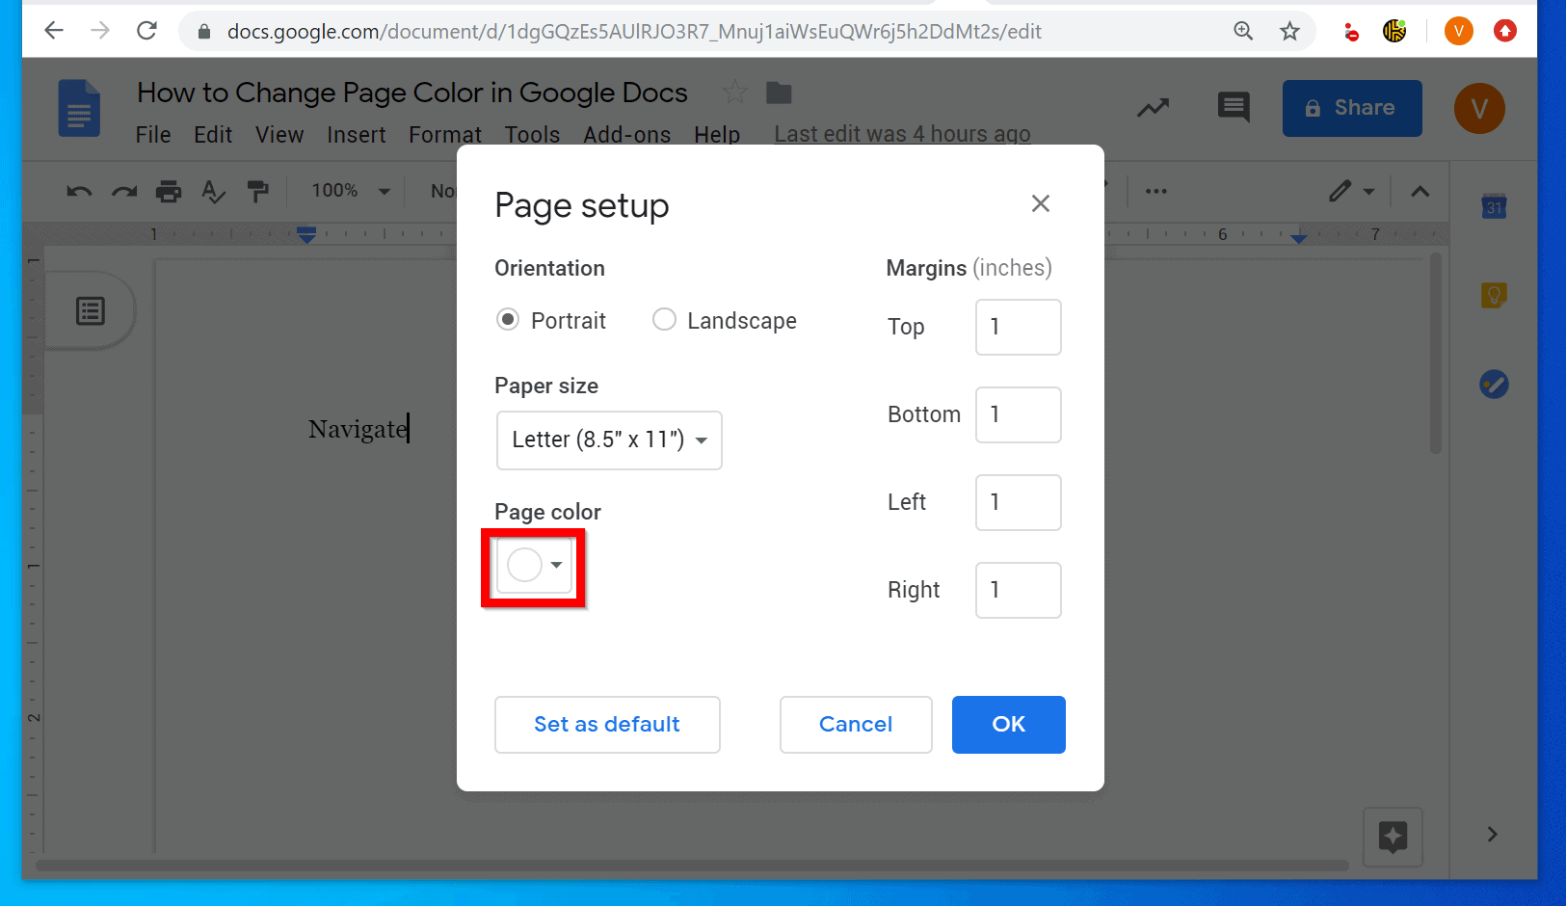Screen dimensions: 1566x906
Task: Open the three-dot more toolbar options
Action: pos(1156,191)
